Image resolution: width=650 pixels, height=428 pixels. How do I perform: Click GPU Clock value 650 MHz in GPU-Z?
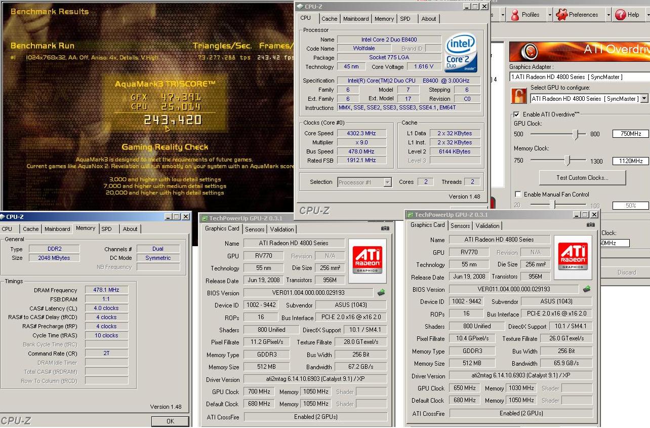tap(464, 388)
